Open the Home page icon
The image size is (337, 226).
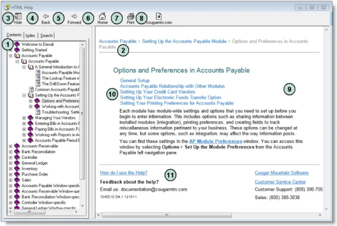coord(102,16)
